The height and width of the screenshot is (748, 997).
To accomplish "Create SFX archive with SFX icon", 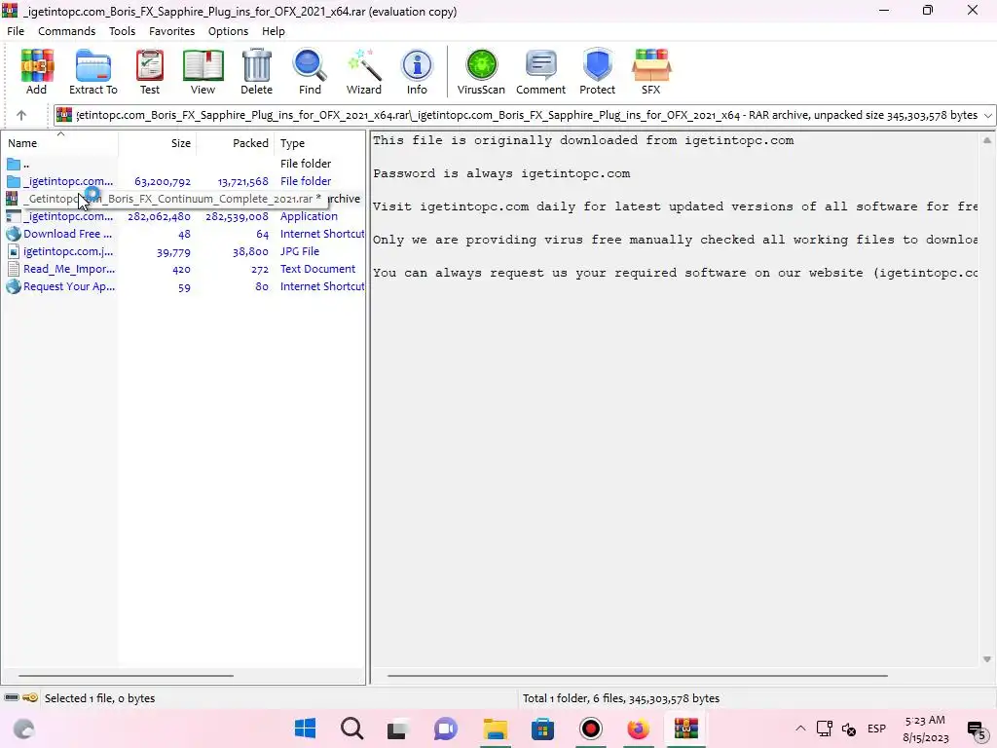I will [x=651, y=72].
